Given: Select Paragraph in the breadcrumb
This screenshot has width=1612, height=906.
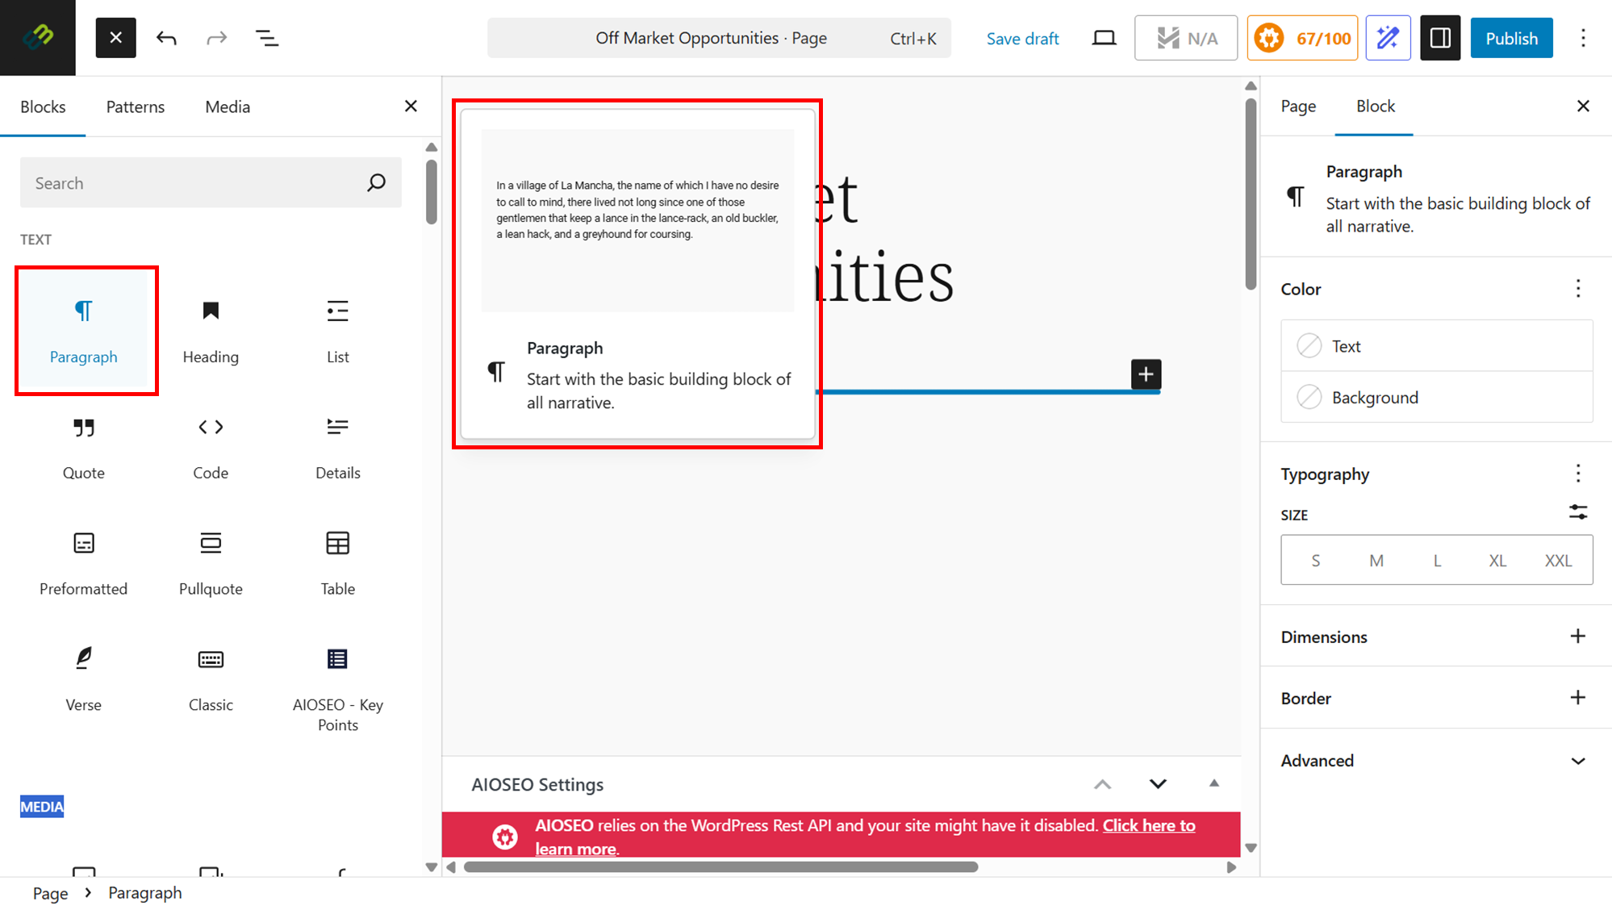Looking at the screenshot, I should pos(145,893).
